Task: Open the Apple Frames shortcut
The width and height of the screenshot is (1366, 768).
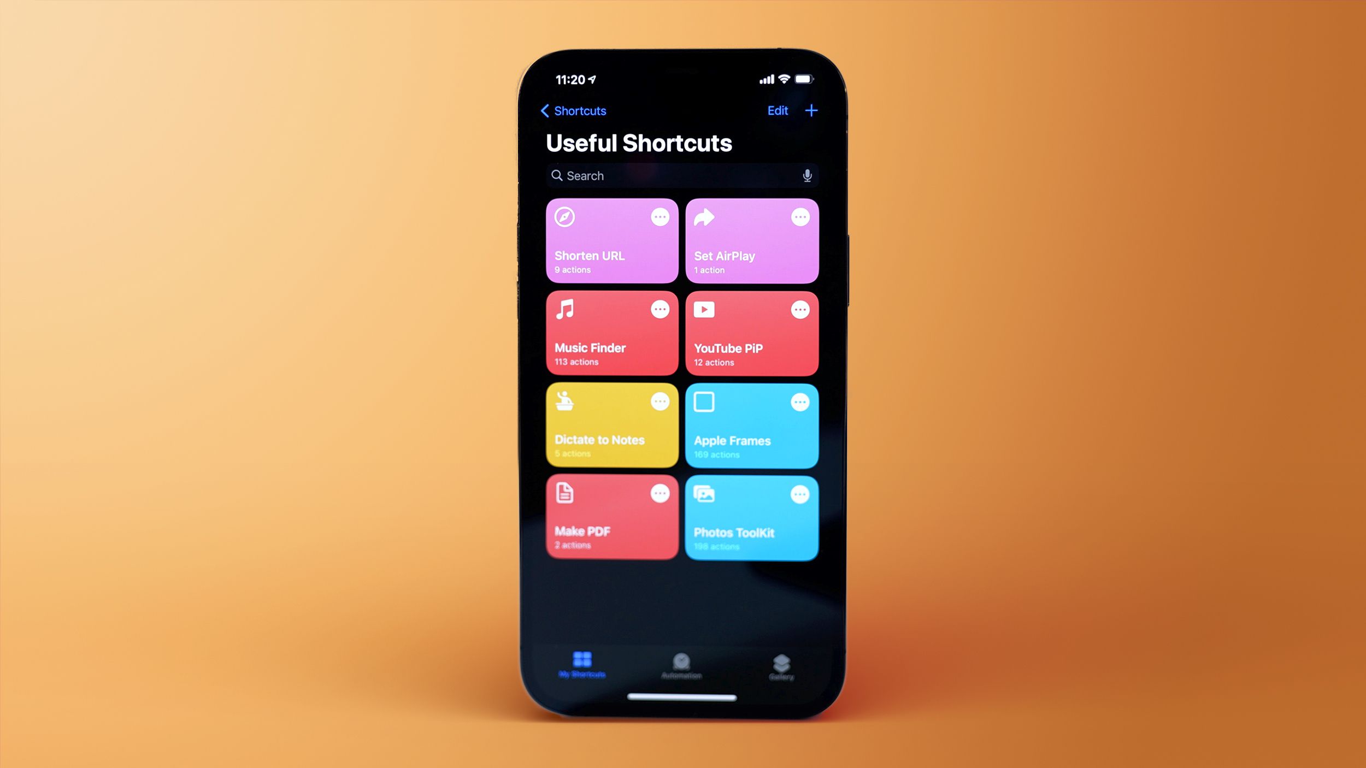Action: point(751,425)
